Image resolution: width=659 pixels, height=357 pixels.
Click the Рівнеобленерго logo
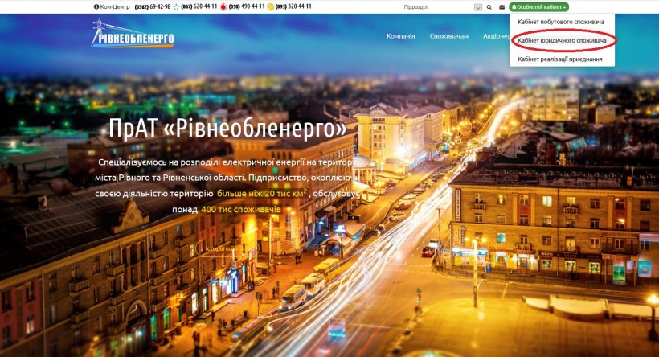[133, 33]
